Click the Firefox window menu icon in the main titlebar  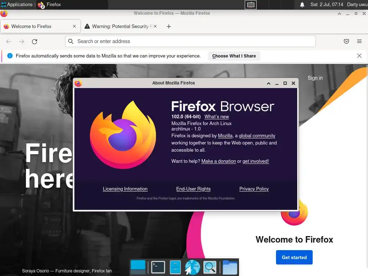tap(4, 13)
